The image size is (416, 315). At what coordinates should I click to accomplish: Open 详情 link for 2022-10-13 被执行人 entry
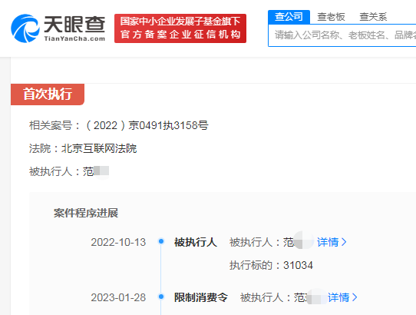coord(328,242)
